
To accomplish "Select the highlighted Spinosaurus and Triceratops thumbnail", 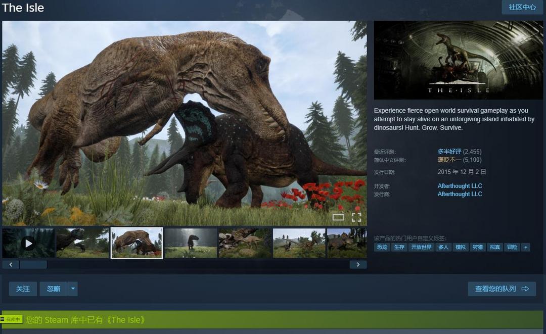I will pos(136,243).
